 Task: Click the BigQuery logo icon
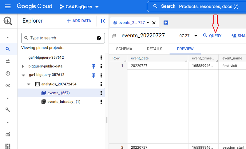tap(8, 21)
